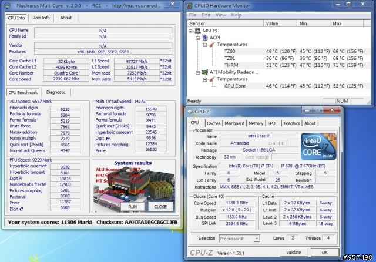Switch to Mainboard tab in CPU-Z

234,123
